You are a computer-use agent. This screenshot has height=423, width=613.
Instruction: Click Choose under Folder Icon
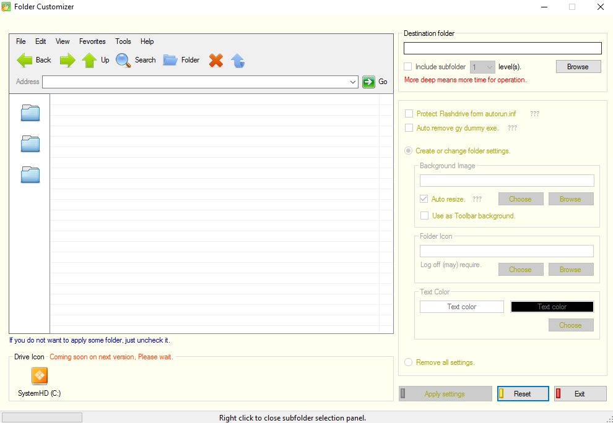520,270
